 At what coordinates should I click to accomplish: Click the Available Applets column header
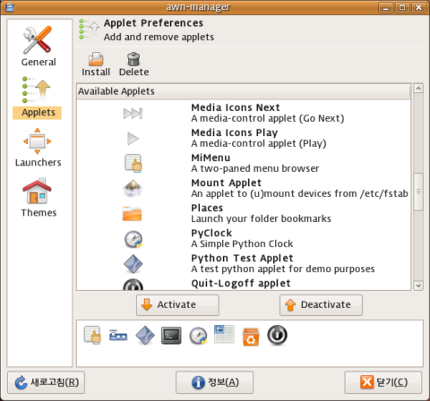point(244,91)
